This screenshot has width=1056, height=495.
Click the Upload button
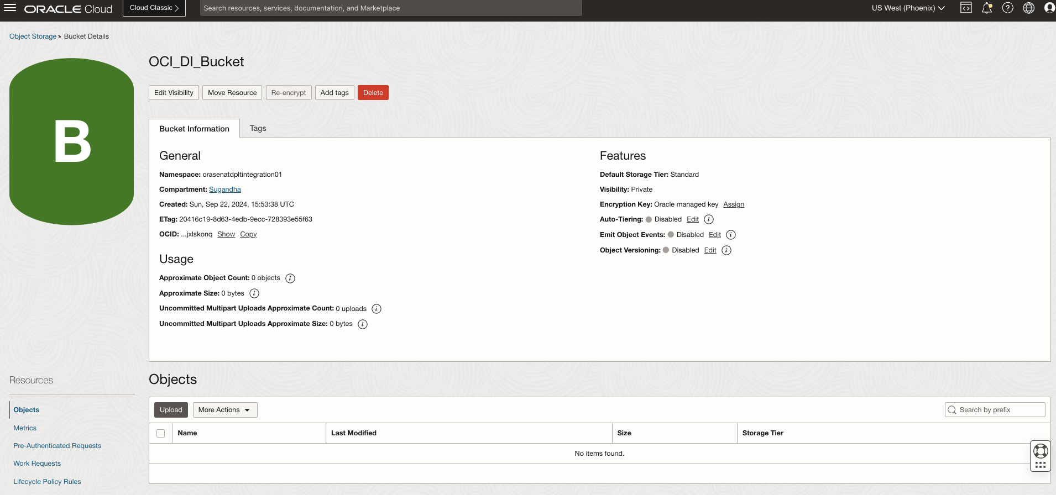tap(171, 410)
